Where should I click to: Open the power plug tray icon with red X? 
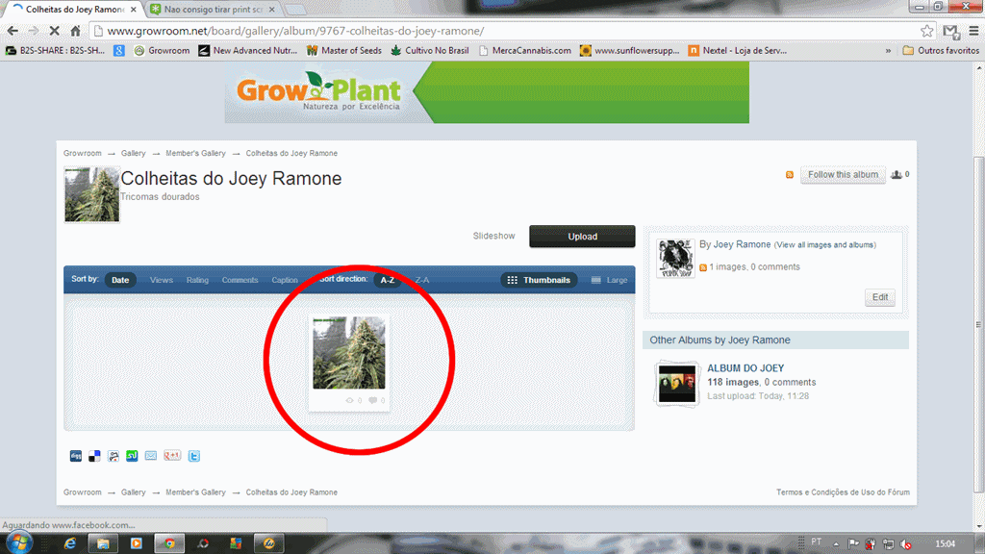[870, 544]
